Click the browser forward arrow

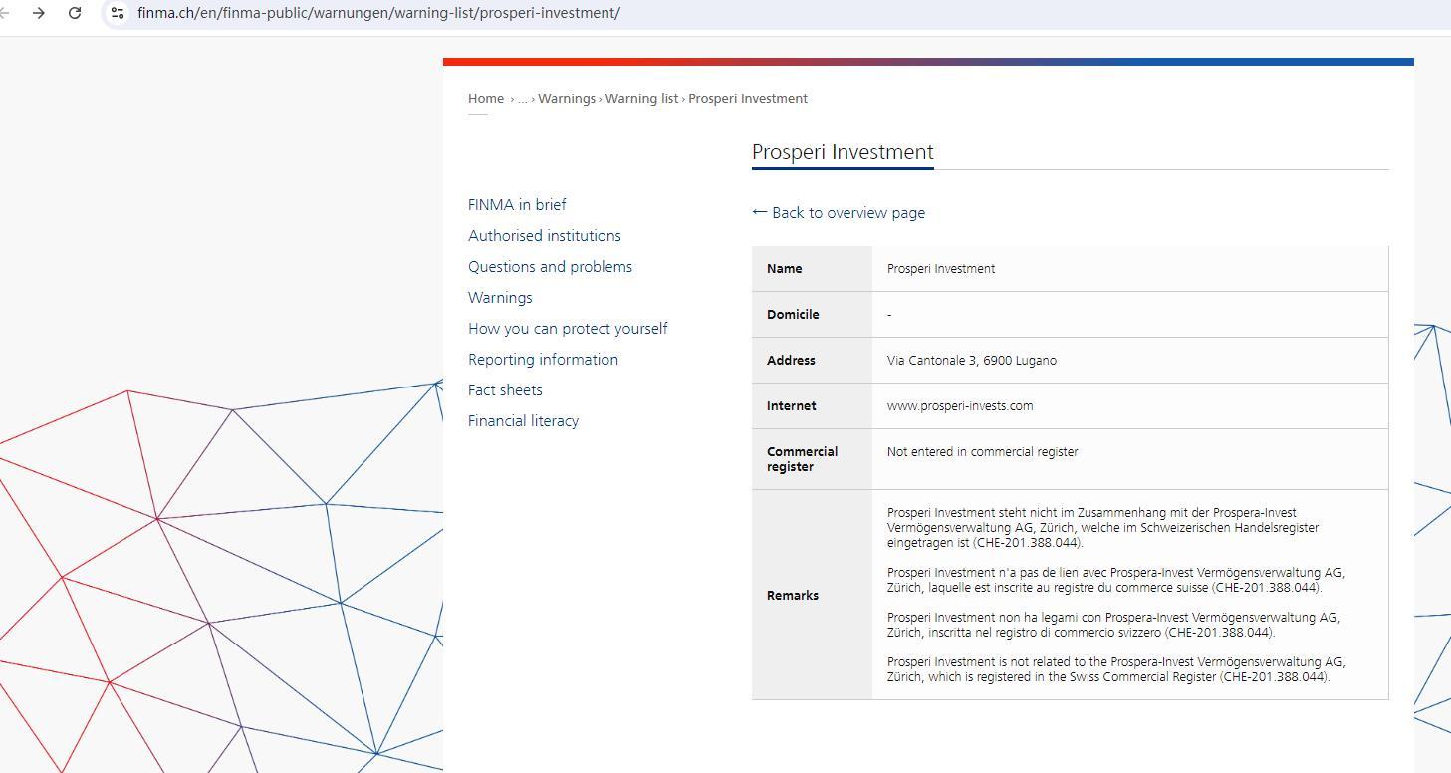(x=38, y=13)
